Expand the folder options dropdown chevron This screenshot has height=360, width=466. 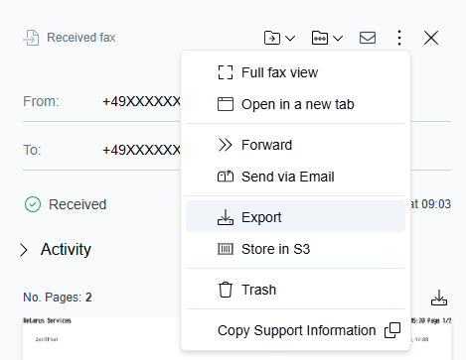(338, 39)
